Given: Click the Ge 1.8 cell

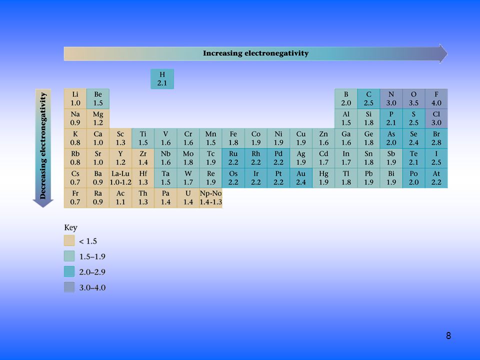Looking at the screenshot, I should (x=368, y=138).
